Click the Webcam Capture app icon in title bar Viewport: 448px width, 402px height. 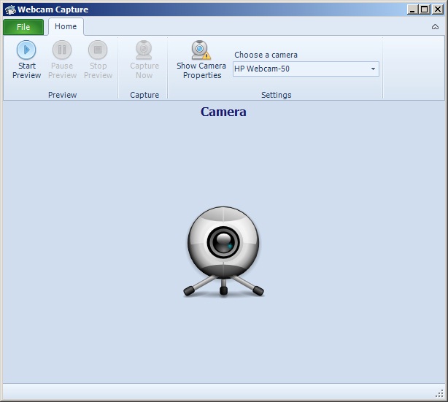[x=9, y=9]
